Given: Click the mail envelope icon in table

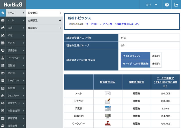Looking at the screenshot, I should [107, 94].
